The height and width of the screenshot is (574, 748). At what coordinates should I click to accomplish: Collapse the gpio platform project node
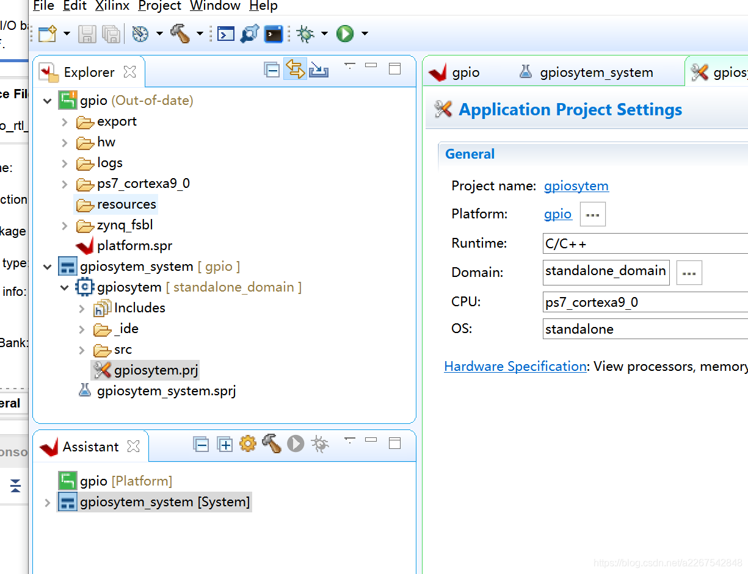pos(48,101)
